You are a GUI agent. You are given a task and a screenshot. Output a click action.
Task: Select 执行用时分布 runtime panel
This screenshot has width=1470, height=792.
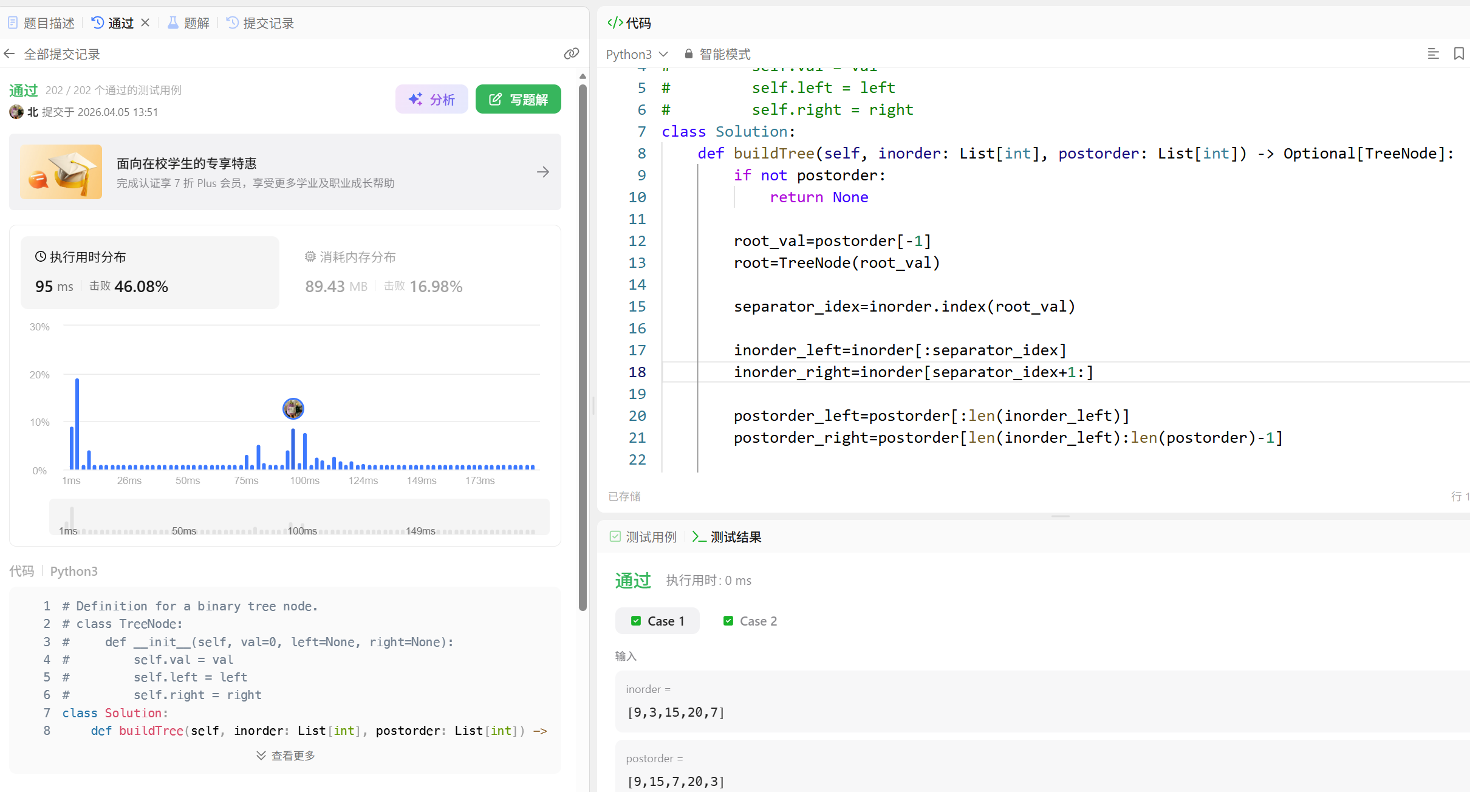149,271
